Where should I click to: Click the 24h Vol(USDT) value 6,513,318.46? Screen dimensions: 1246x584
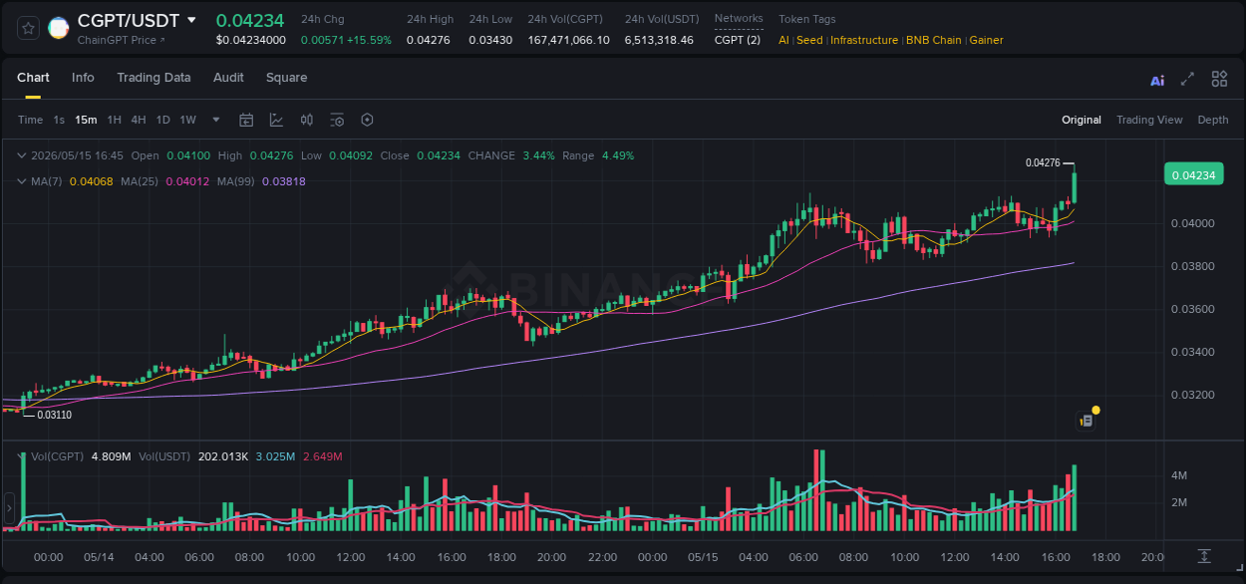(659, 40)
